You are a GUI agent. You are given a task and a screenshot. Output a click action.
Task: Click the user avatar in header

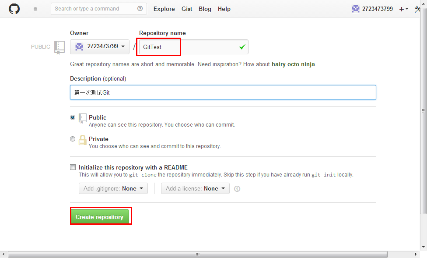coord(356,9)
